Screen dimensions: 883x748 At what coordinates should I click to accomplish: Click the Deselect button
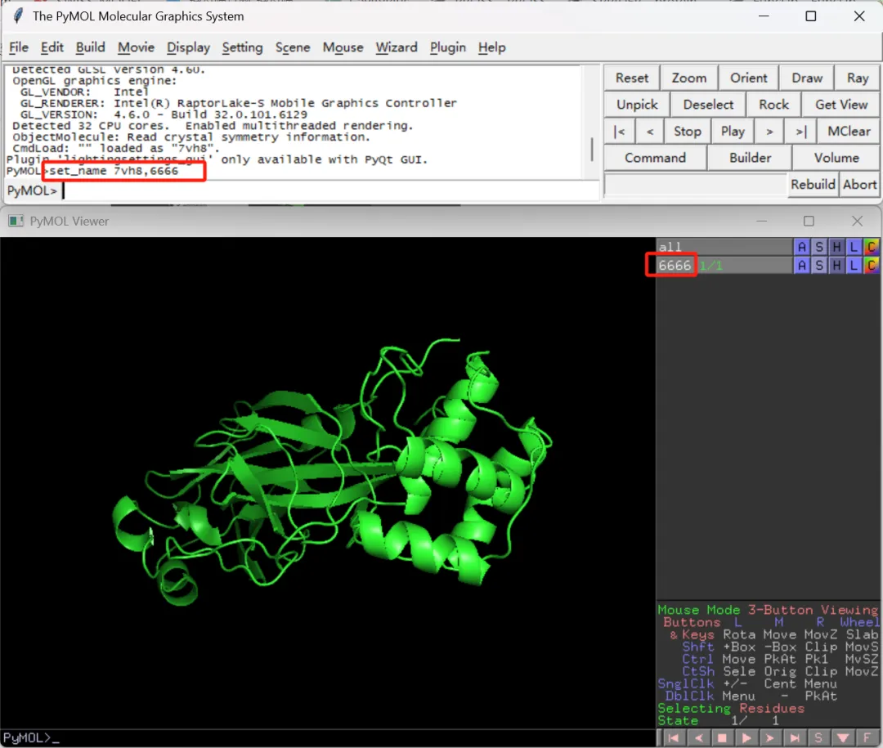[708, 104]
